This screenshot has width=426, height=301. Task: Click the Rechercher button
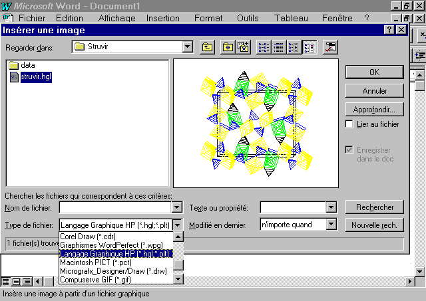click(374, 207)
